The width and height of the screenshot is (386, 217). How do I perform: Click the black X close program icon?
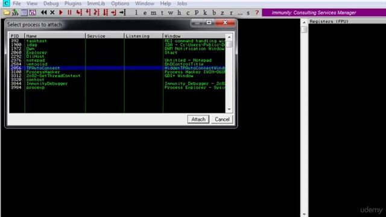tap(52, 13)
